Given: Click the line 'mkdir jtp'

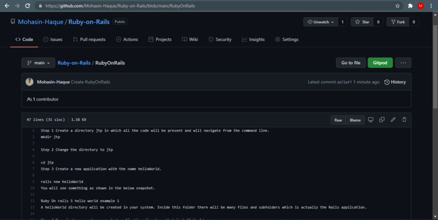Looking at the screenshot, I should pyautogui.click(x=51, y=137).
